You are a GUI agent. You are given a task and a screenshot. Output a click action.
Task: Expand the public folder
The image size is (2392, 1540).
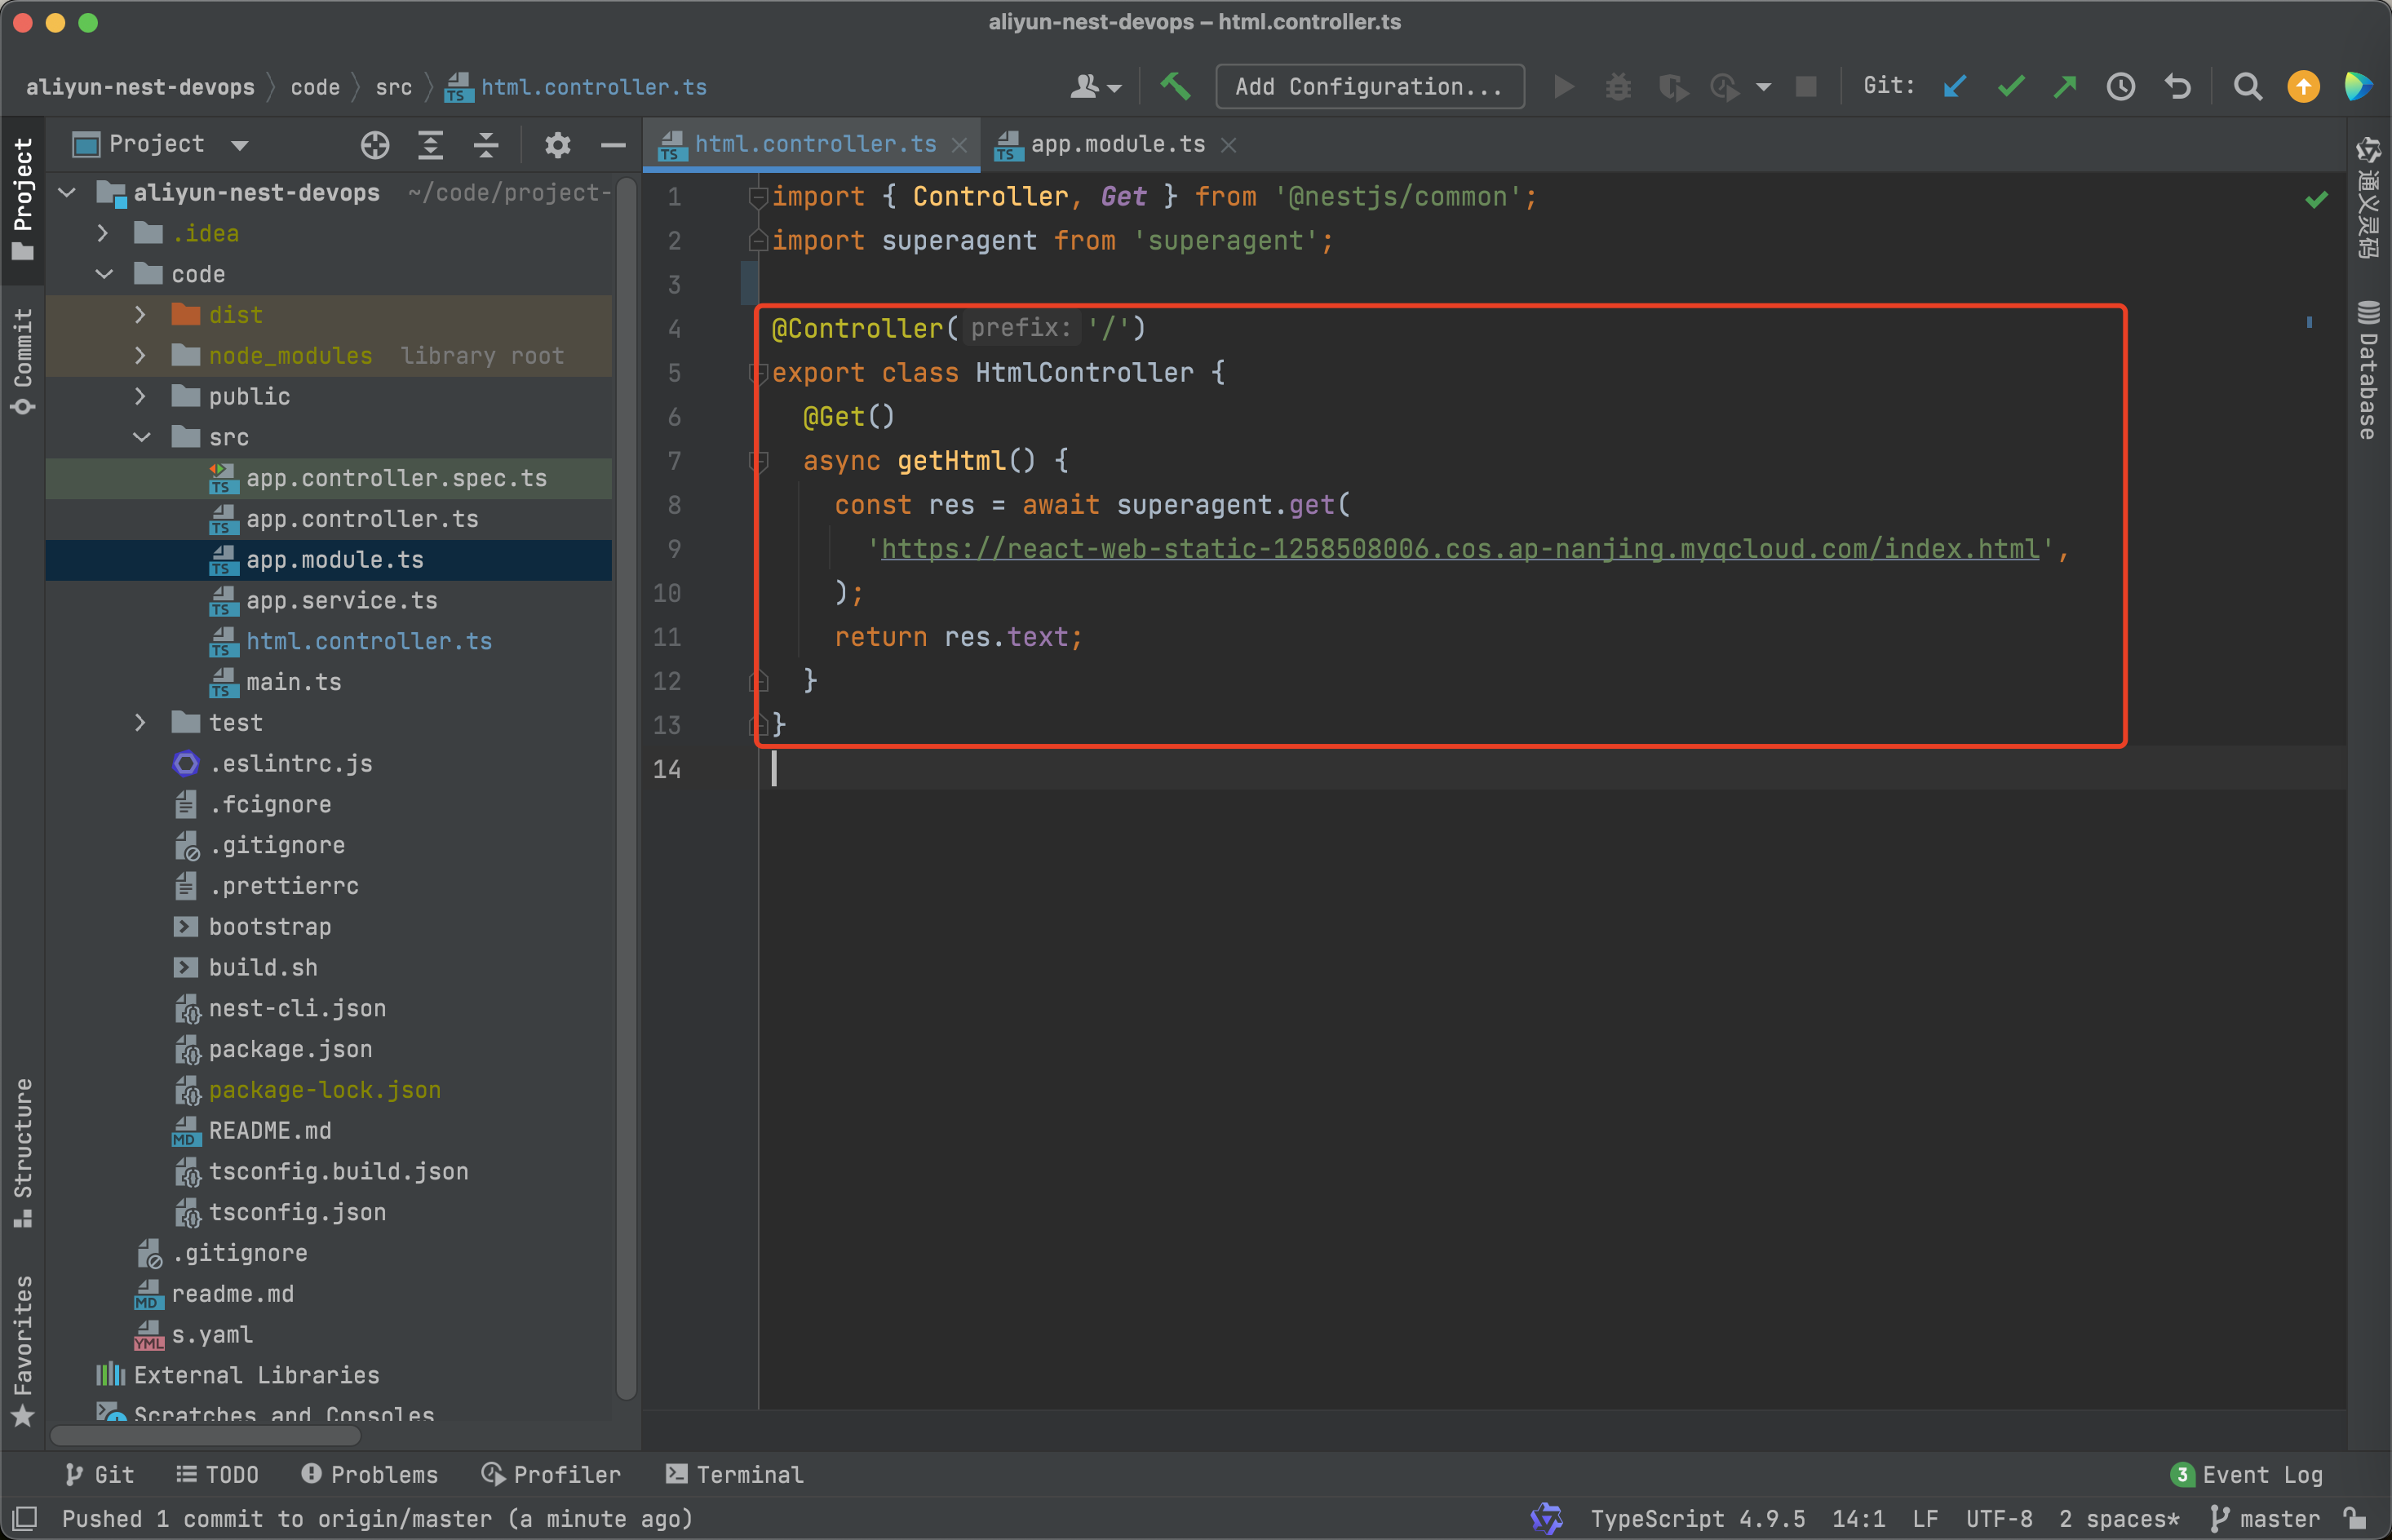coord(140,397)
